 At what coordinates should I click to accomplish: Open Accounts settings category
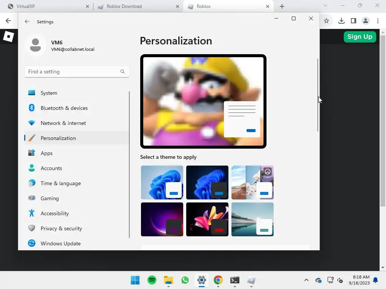click(x=76, y=168)
